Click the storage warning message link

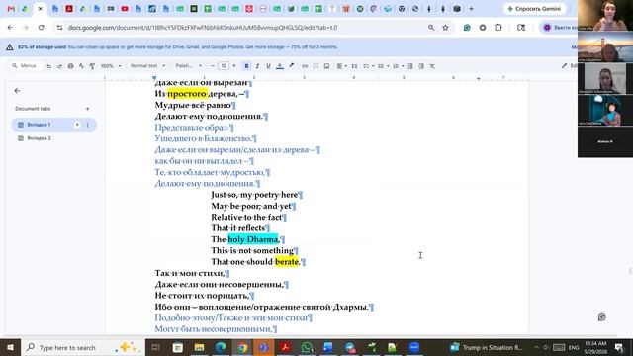(x=202, y=47)
